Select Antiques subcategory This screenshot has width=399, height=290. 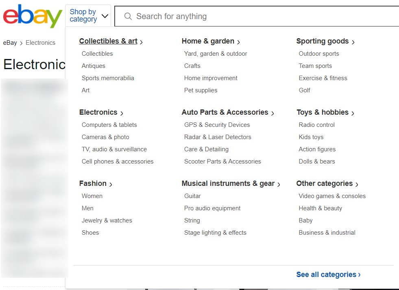click(94, 66)
